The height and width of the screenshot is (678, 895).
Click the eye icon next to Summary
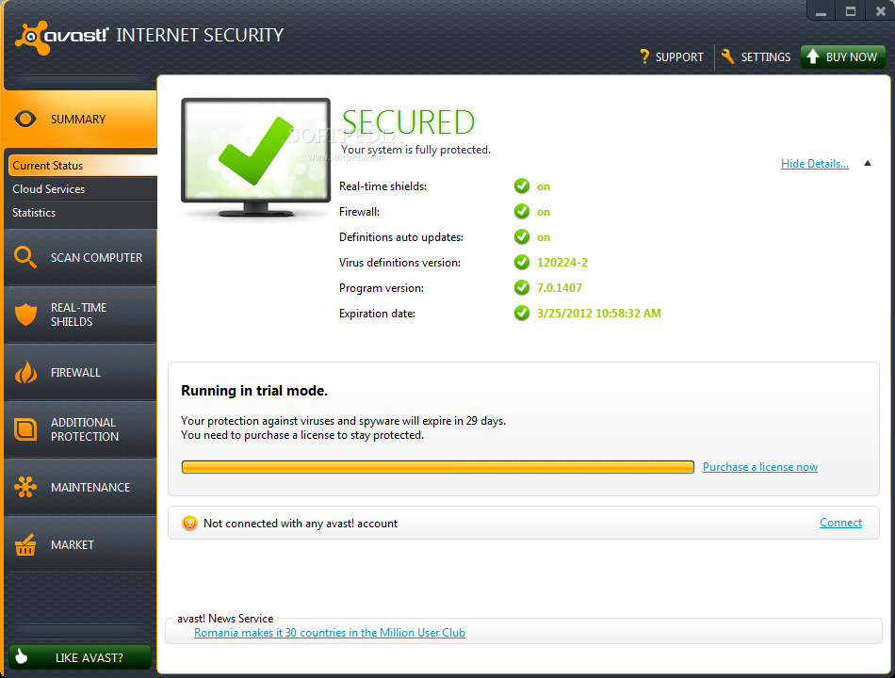[x=26, y=120]
